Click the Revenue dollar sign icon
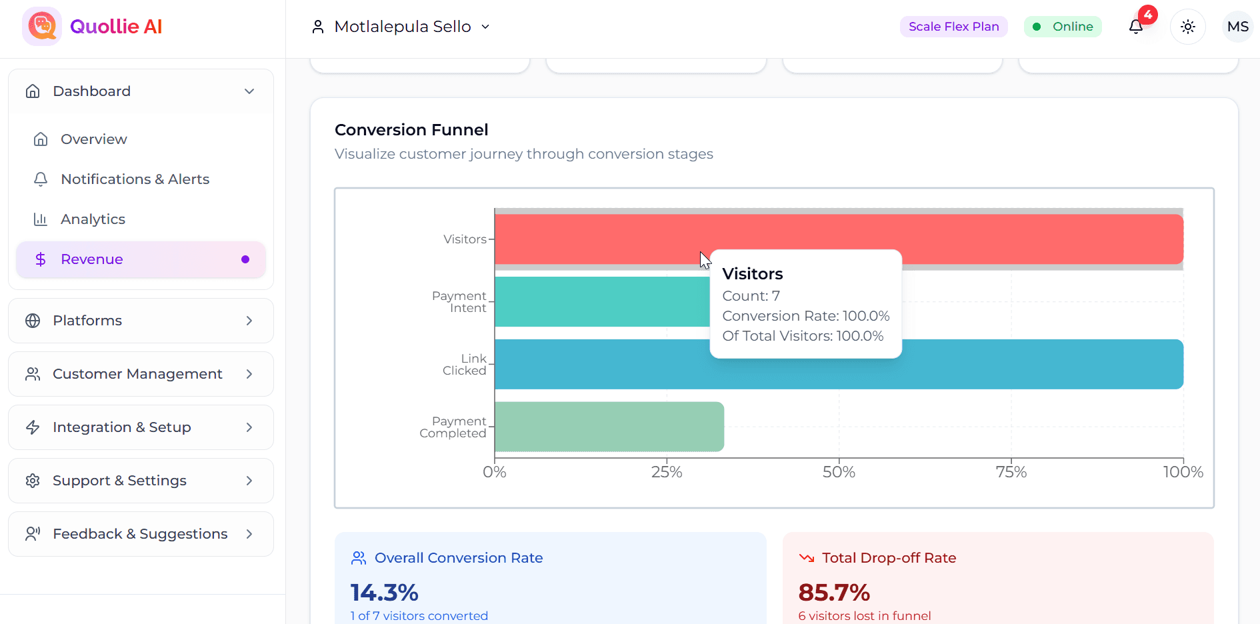The image size is (1260, 624). pos(41,259)
